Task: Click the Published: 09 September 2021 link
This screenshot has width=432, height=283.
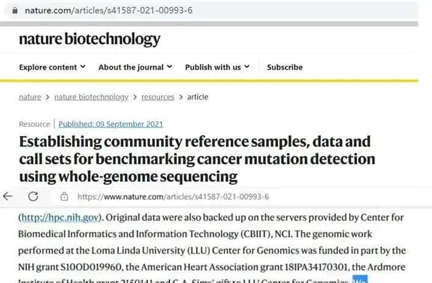Action: (110, 124)
